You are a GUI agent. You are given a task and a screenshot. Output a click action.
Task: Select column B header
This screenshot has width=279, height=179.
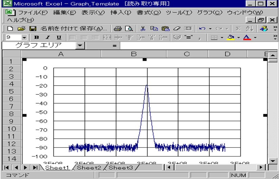(134, 54)
